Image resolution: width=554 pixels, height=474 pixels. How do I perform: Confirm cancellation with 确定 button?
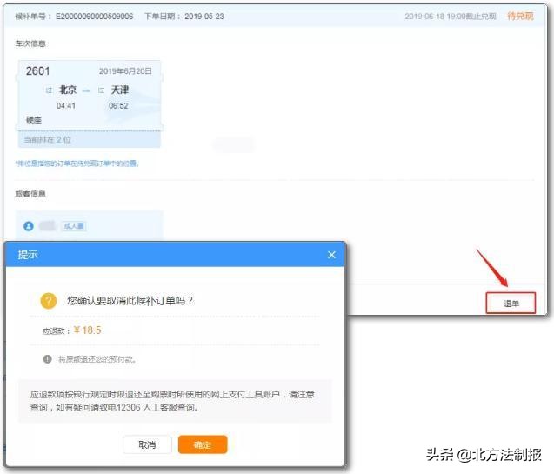pos(203,444)
